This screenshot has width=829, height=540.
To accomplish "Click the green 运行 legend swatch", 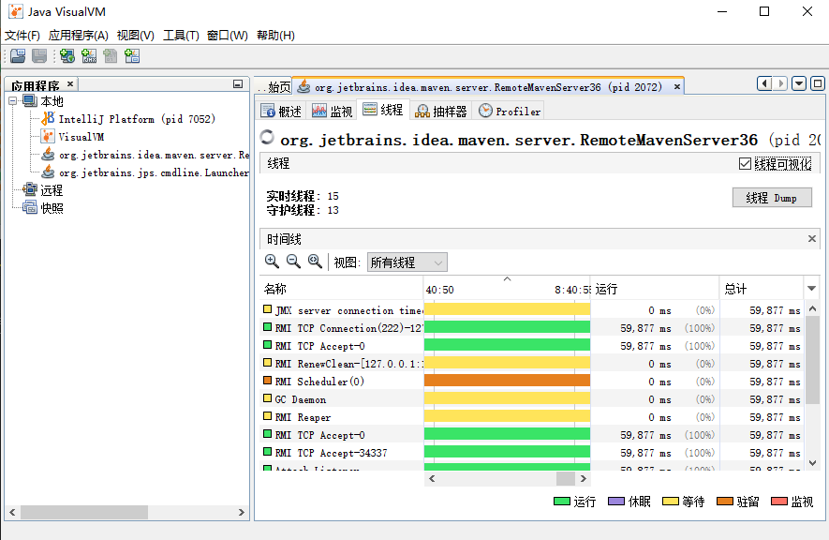I will [x=562, y=502].
